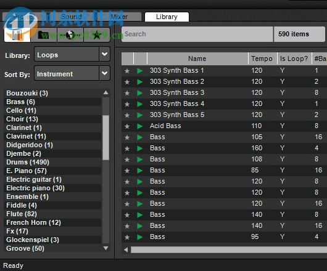The height and width of the screenshot is (271, 327).
Task: Play the 303 Synth Bass 3 loop
Action: click(x=139, y=93)
